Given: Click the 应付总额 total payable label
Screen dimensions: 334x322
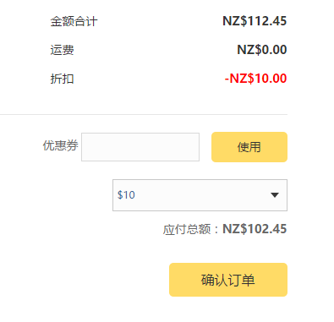Looking at the screenshot, I should point(187,229).
